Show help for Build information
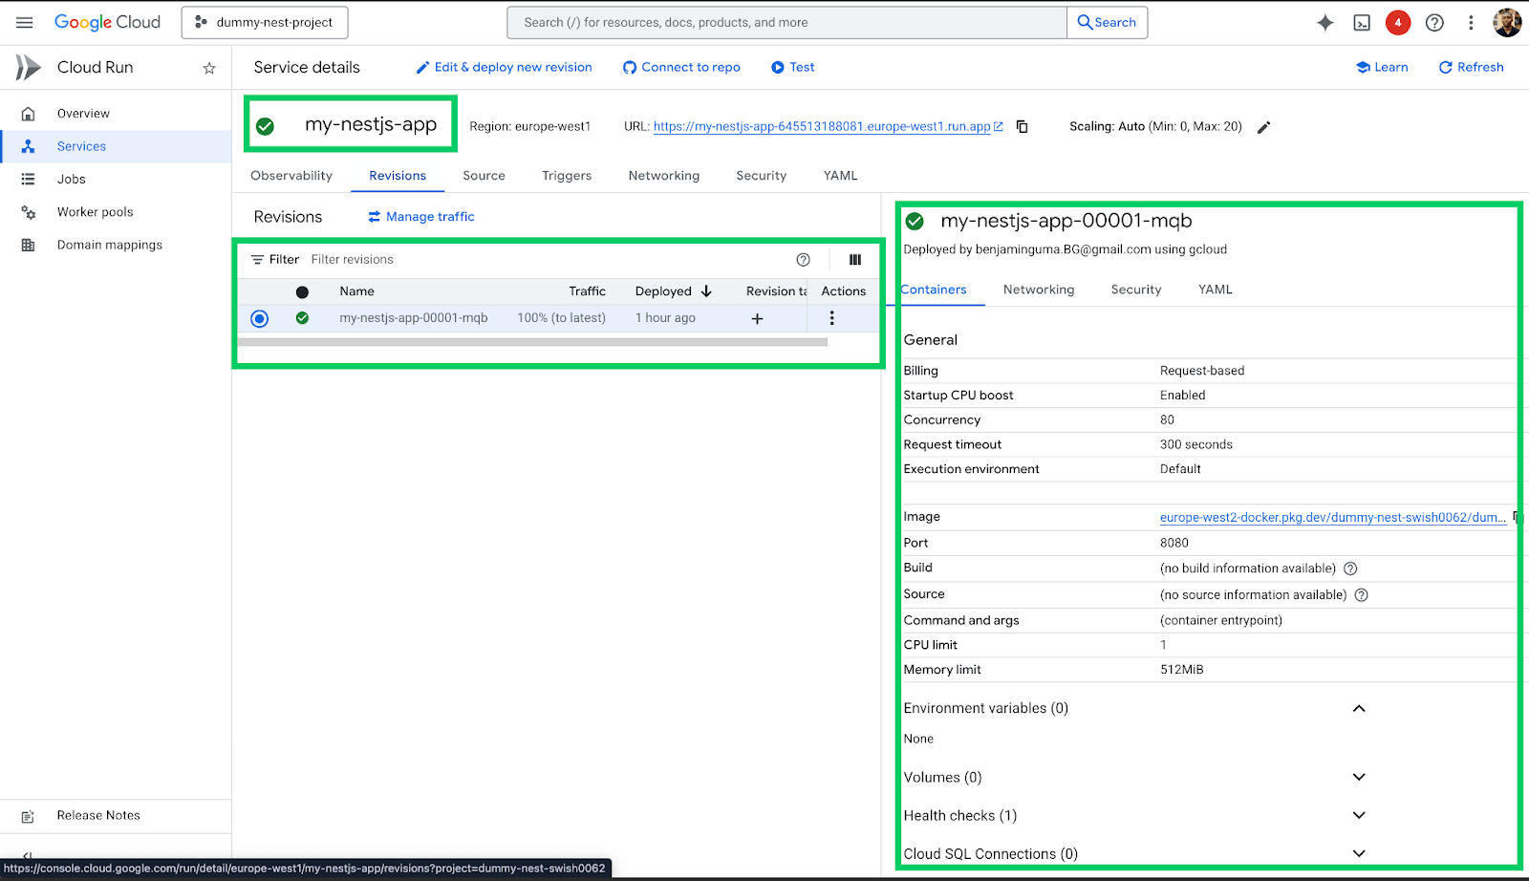This screenshot has height=881, width=1529. click(1350, 569)
